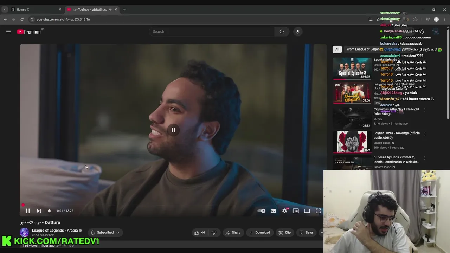Click the 0:01 / 13:26 time display

(65, 211)
